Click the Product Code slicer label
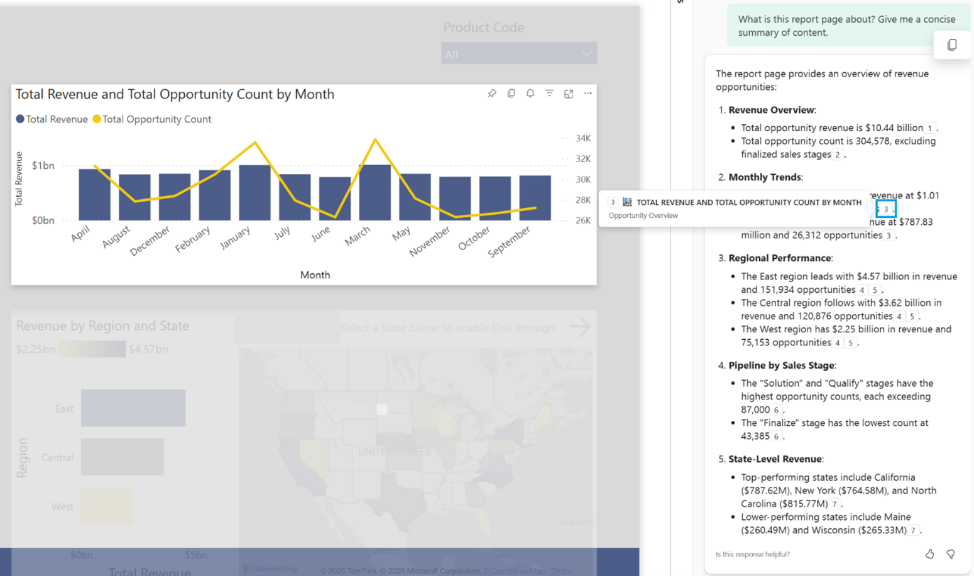The image size is (974, 576). [483, 28]
